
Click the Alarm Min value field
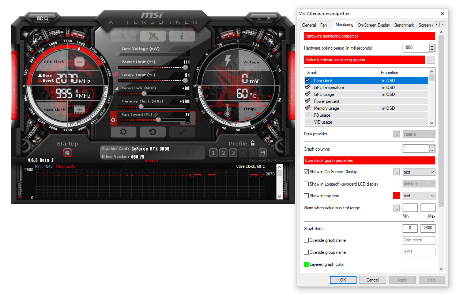tap(410, 208)
